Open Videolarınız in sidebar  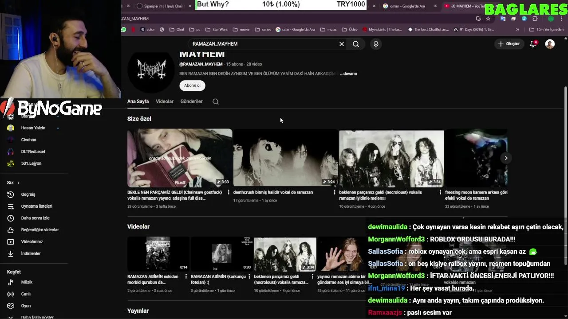click(x=32, y=241)
